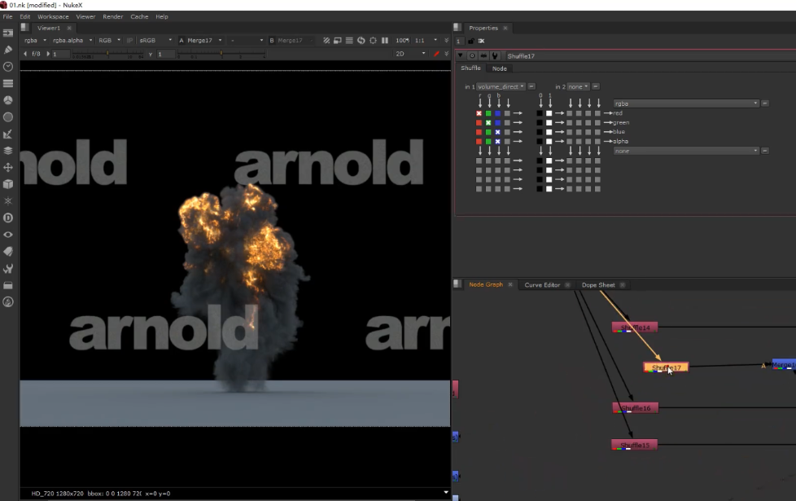The width and height of the screenshot is (796, 501).
Task: Toggle proxy mode icon in viewer toolbar
Action: point(338,40)
